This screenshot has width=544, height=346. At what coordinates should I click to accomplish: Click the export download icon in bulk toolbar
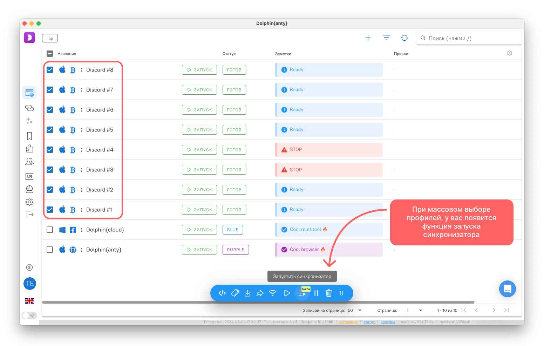tap(247, 293)
